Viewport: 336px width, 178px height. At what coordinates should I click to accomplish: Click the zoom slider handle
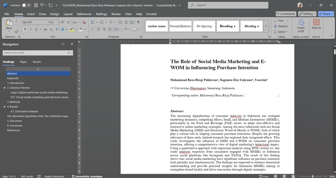coord(313,176)
